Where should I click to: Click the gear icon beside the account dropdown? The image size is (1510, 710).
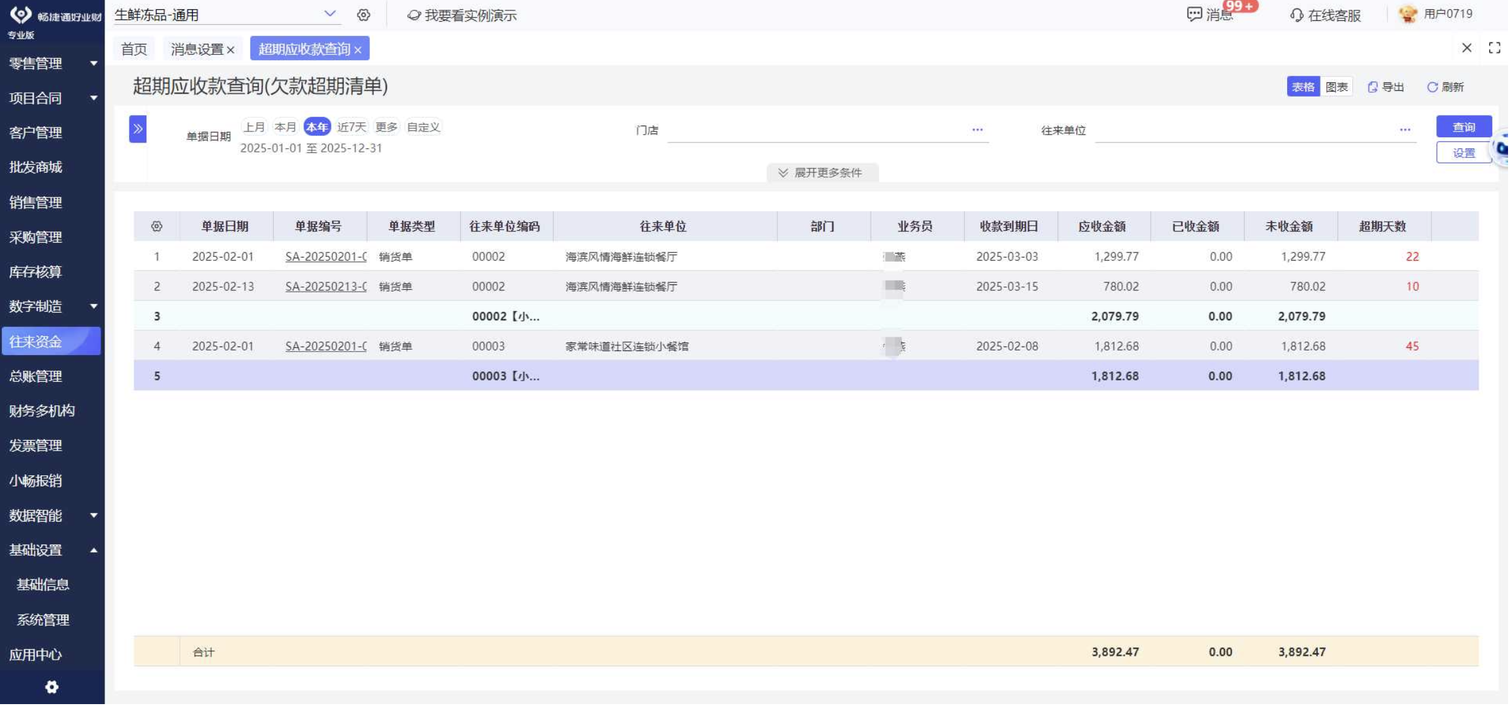pyautogui.click(x=363, y=15)
